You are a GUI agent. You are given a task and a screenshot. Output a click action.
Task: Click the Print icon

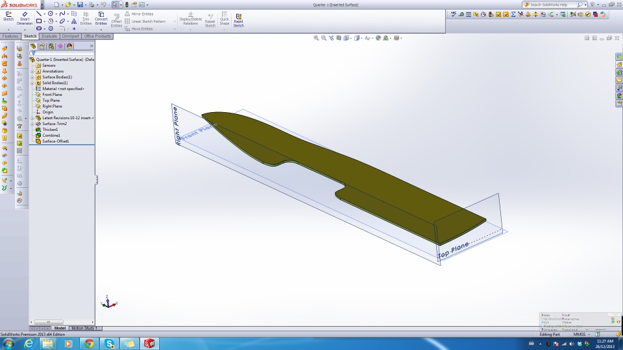click(92, 5)
